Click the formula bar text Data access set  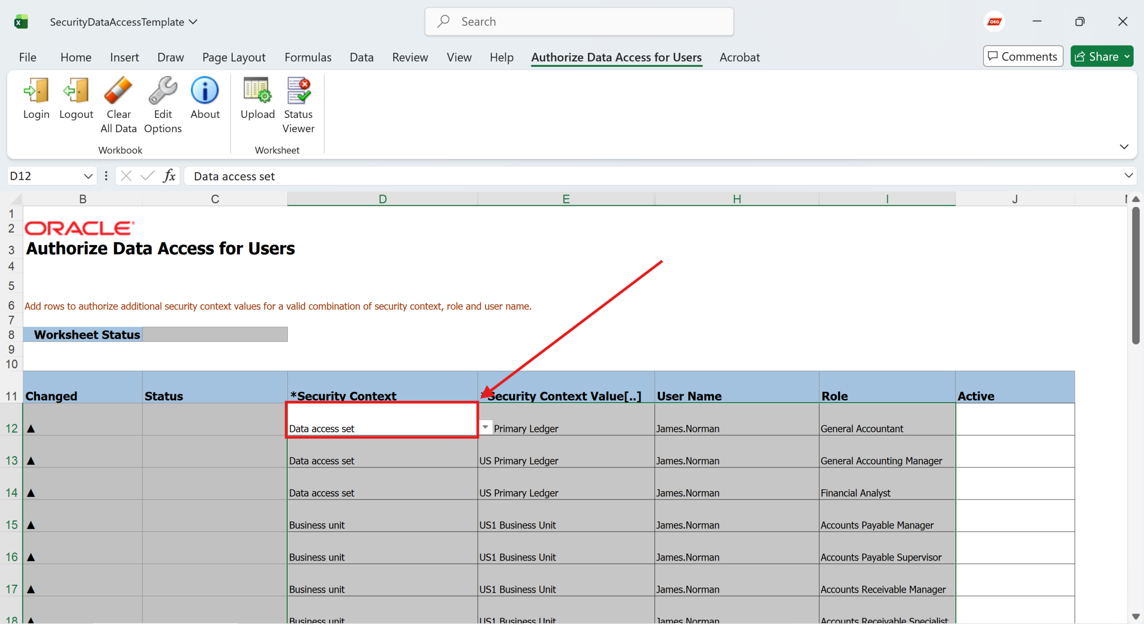(x=234, y=176)
